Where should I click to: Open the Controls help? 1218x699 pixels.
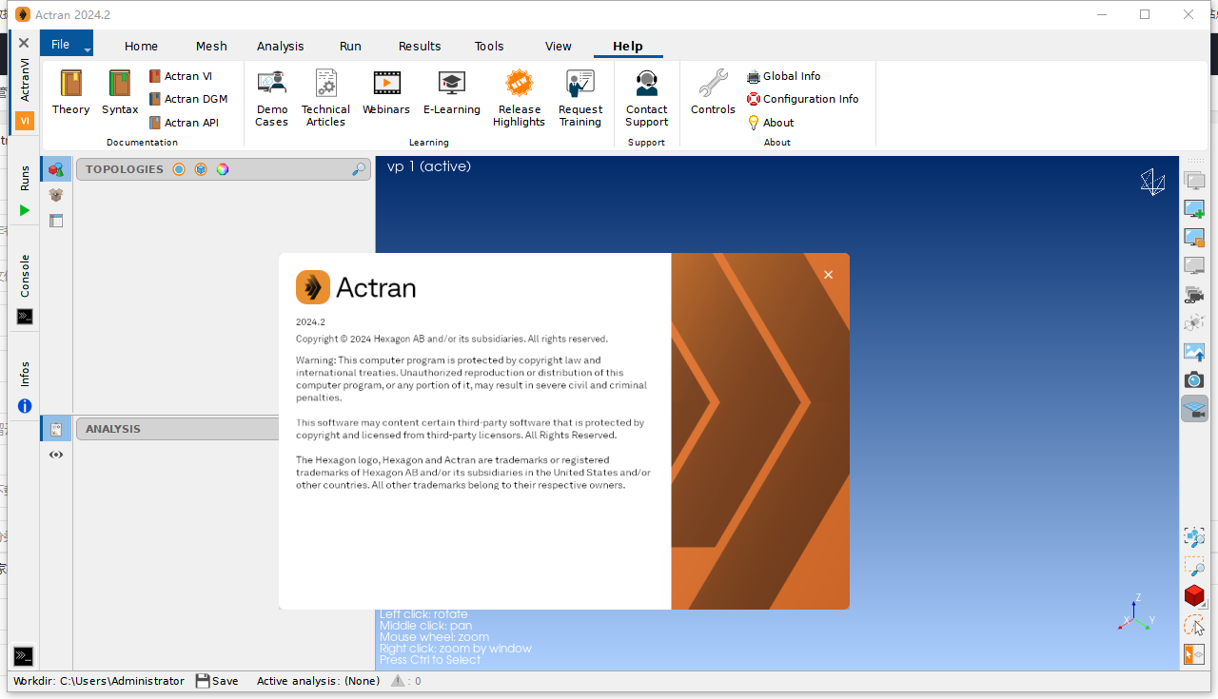pyautogui.click(x=713, y=92)
